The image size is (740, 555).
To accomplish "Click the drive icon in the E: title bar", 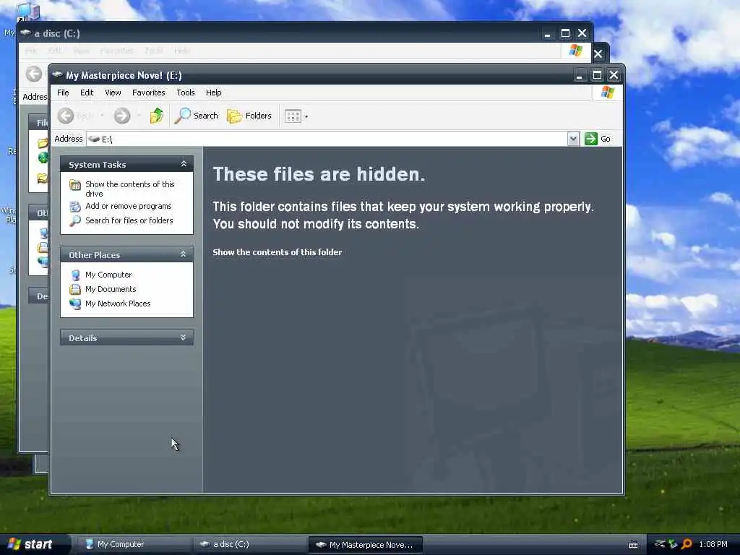I will tap(58, 75).
